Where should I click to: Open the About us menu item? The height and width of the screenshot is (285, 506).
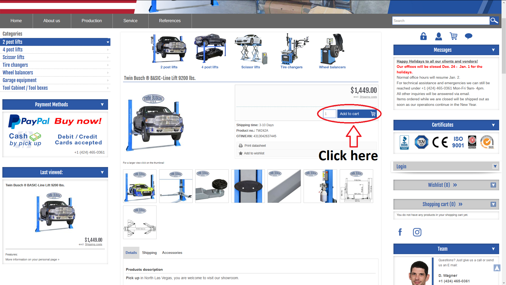click(52, 21)
